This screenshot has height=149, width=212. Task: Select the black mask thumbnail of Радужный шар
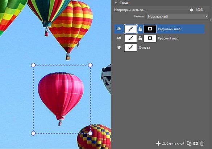point(150,29)
